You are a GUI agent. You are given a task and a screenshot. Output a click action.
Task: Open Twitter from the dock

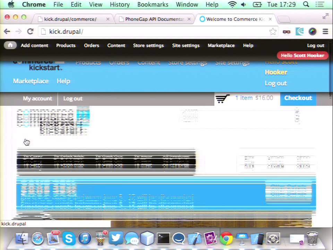coord(116,238)
